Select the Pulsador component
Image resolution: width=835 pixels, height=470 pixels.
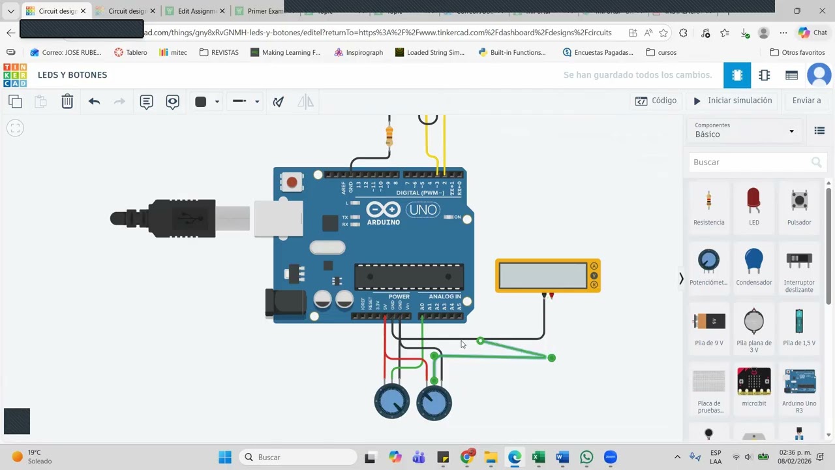pyautogui.click(x=799, y=208)
